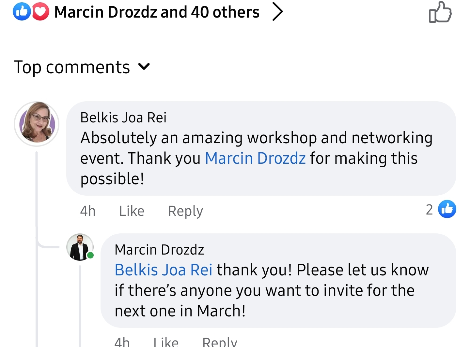Tap the thumbs-up like button outline
Image resolution: width=470 pixels, height=347 pixels.
(440, 12)
